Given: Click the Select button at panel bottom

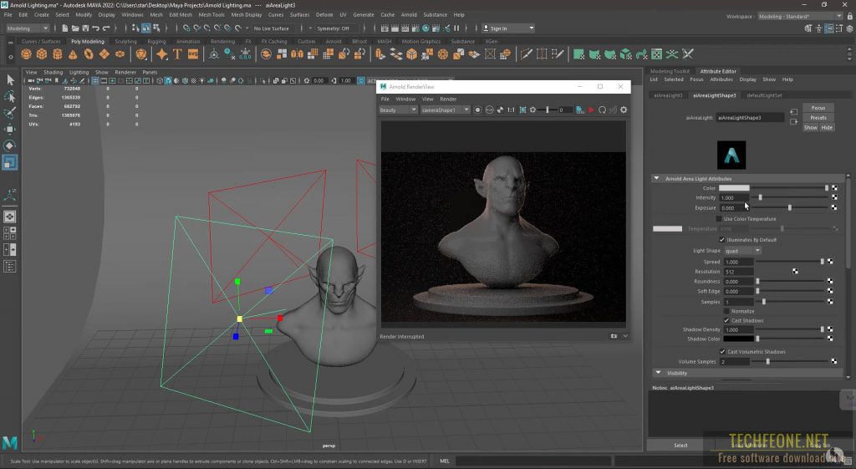Looking at the screenshot, I should [680, 445].
